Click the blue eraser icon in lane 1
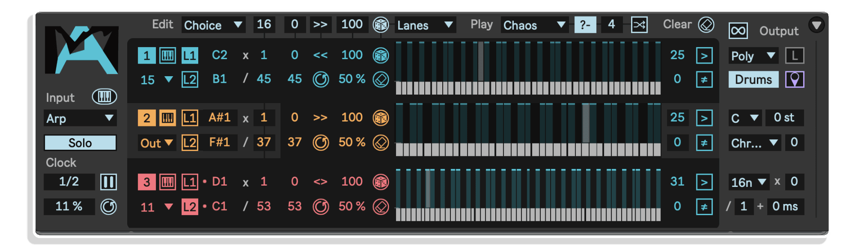This screenshot has width=863, height=247. (x=381, y=80)
